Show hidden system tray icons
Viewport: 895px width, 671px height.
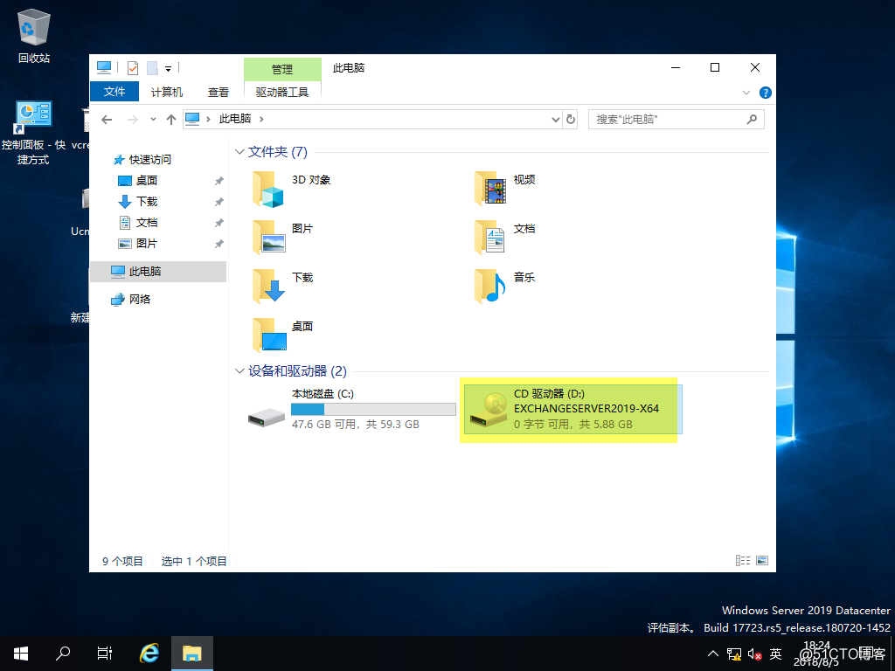click(713, 654)
